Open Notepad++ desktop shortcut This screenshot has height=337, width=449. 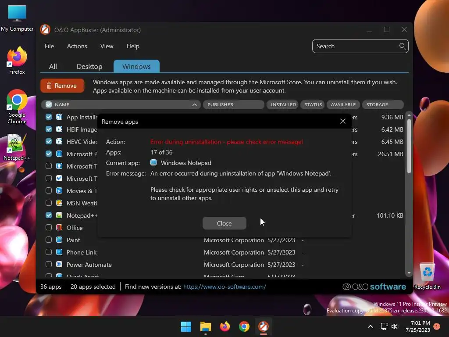coord(17,147)
